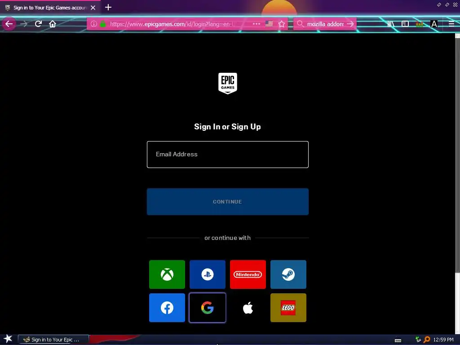This screenshot has height=345, width=460.
Task: Open the browser home page icon
Action: [53, 24]
